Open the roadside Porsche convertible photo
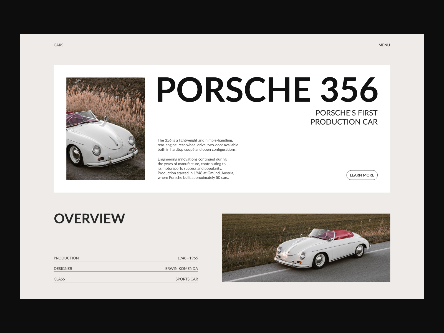This screenshot has width=444, height=333. coord(306,248)
